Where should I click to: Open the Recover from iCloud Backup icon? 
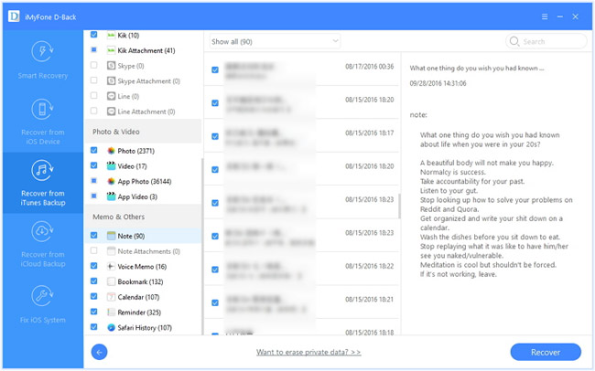(42, 231)
